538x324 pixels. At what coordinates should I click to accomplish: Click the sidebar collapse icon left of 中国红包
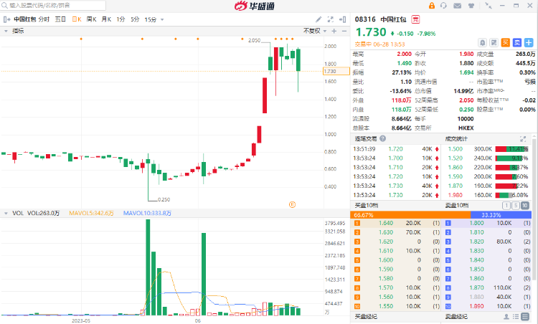6,19
